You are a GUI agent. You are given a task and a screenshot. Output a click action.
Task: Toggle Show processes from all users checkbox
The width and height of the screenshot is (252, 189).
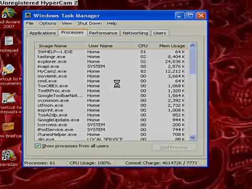pyautogui.click(x=38, y=146)
